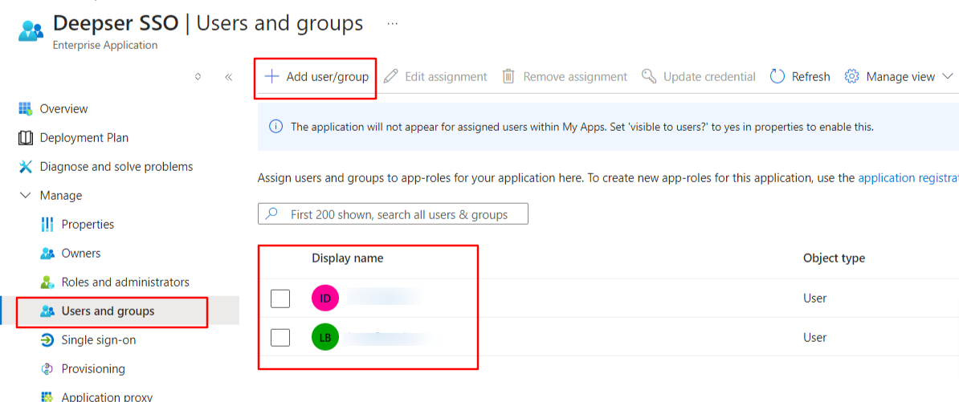Click Add user/group button label
Image resolution: width=959 pixels, height=402 pixels.
click(327, 76)
